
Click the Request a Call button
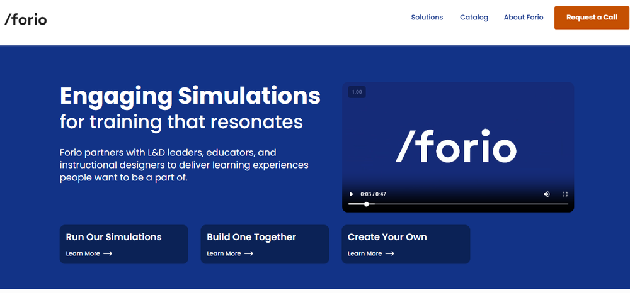click(x=592, y=18)
